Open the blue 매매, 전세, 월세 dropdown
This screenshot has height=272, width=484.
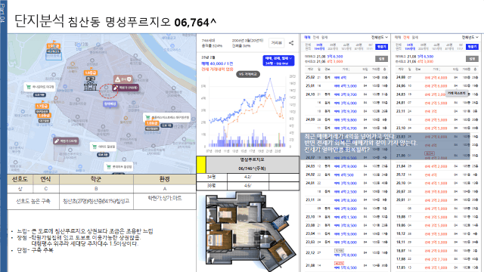tap(278, 60)
